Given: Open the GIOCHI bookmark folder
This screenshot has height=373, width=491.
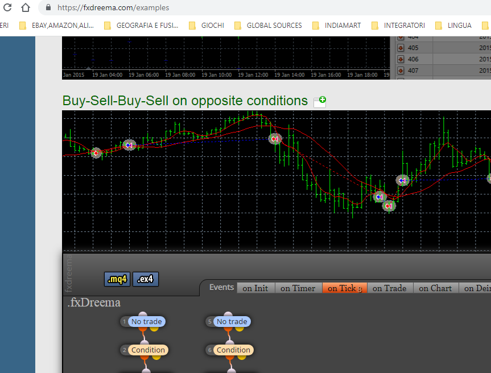Looking at the screenshot, I should pyautogui.click(x=207, y=26).
